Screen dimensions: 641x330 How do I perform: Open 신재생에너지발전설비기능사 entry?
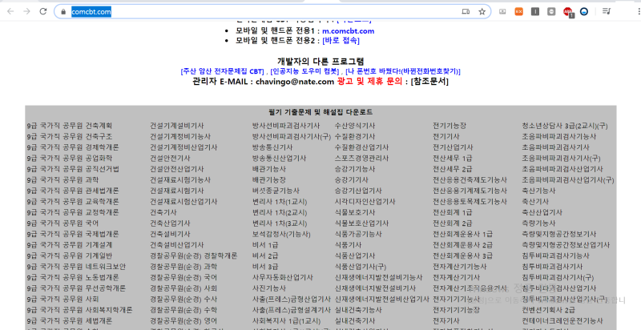coord(378,278)
